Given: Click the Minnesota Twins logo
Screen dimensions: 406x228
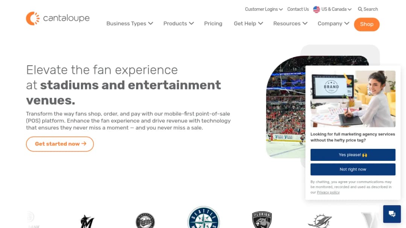Looking at the screenshot, I should click(x=145, y=220).
